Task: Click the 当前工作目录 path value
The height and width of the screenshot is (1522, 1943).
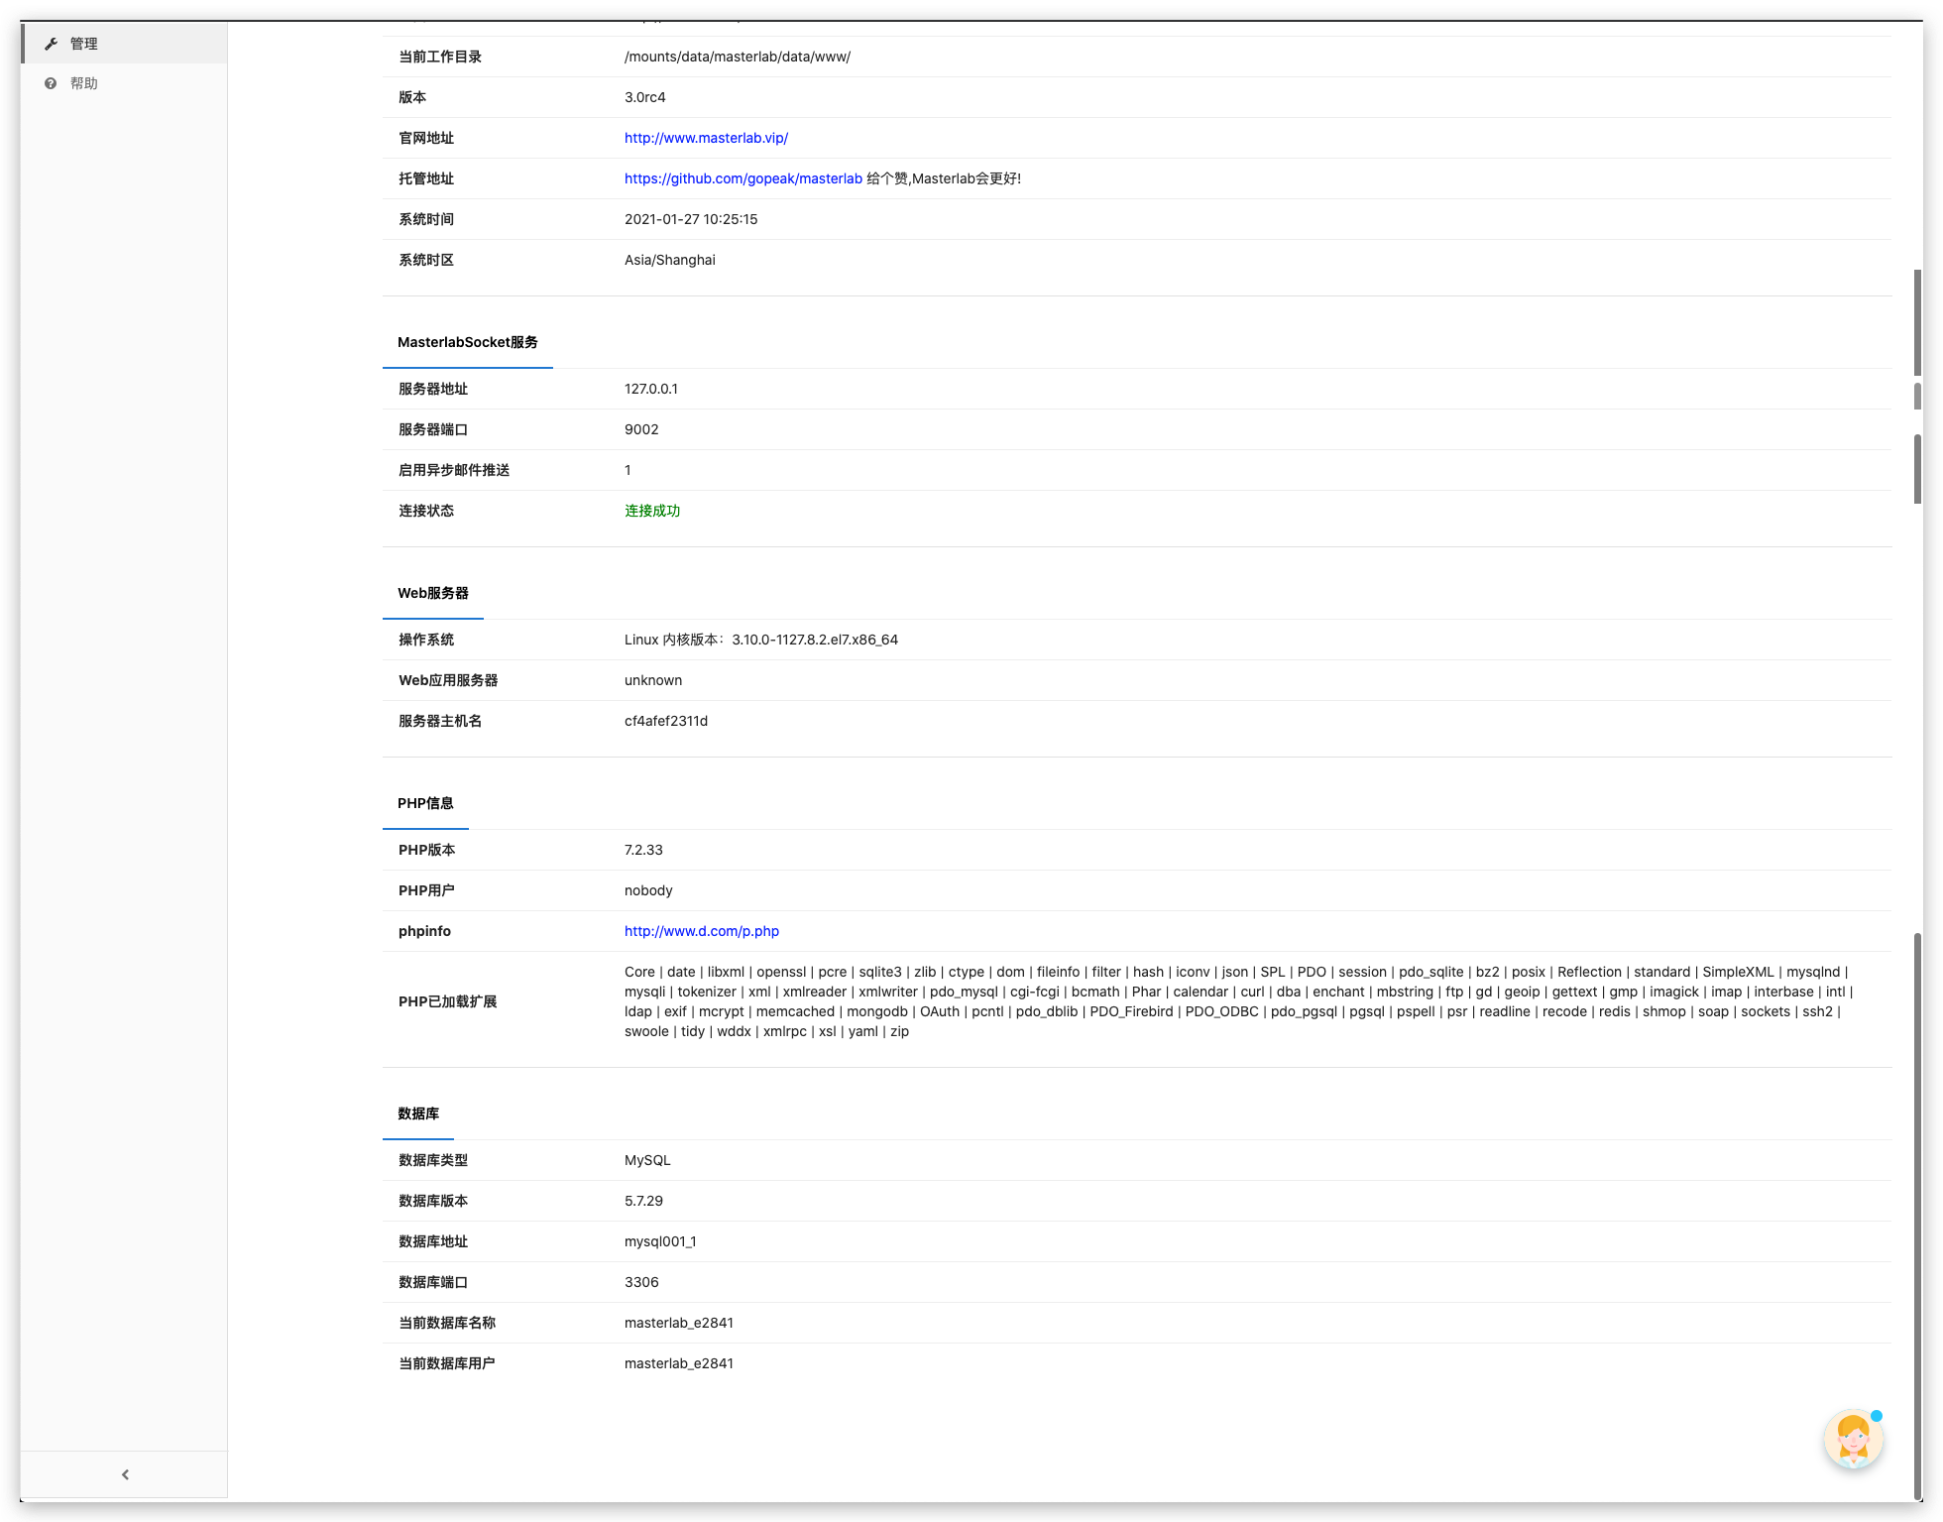Action: 736,57
